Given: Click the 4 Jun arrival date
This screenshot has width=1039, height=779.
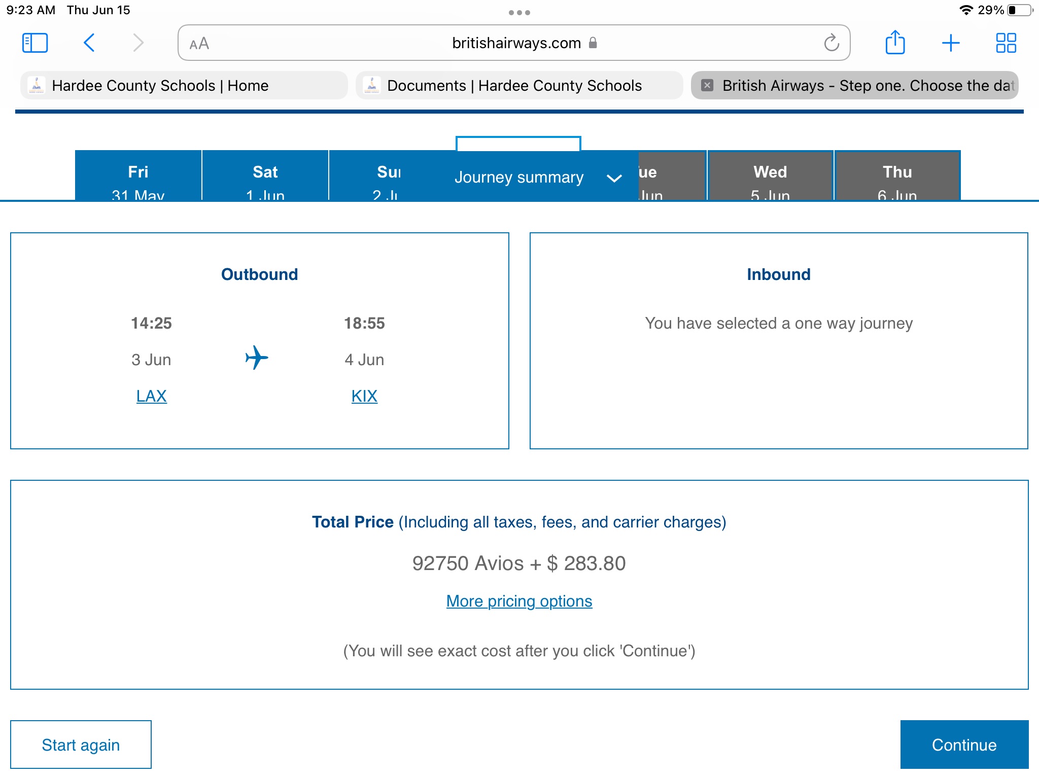Looking at the screenshot, I should point(364,360).
